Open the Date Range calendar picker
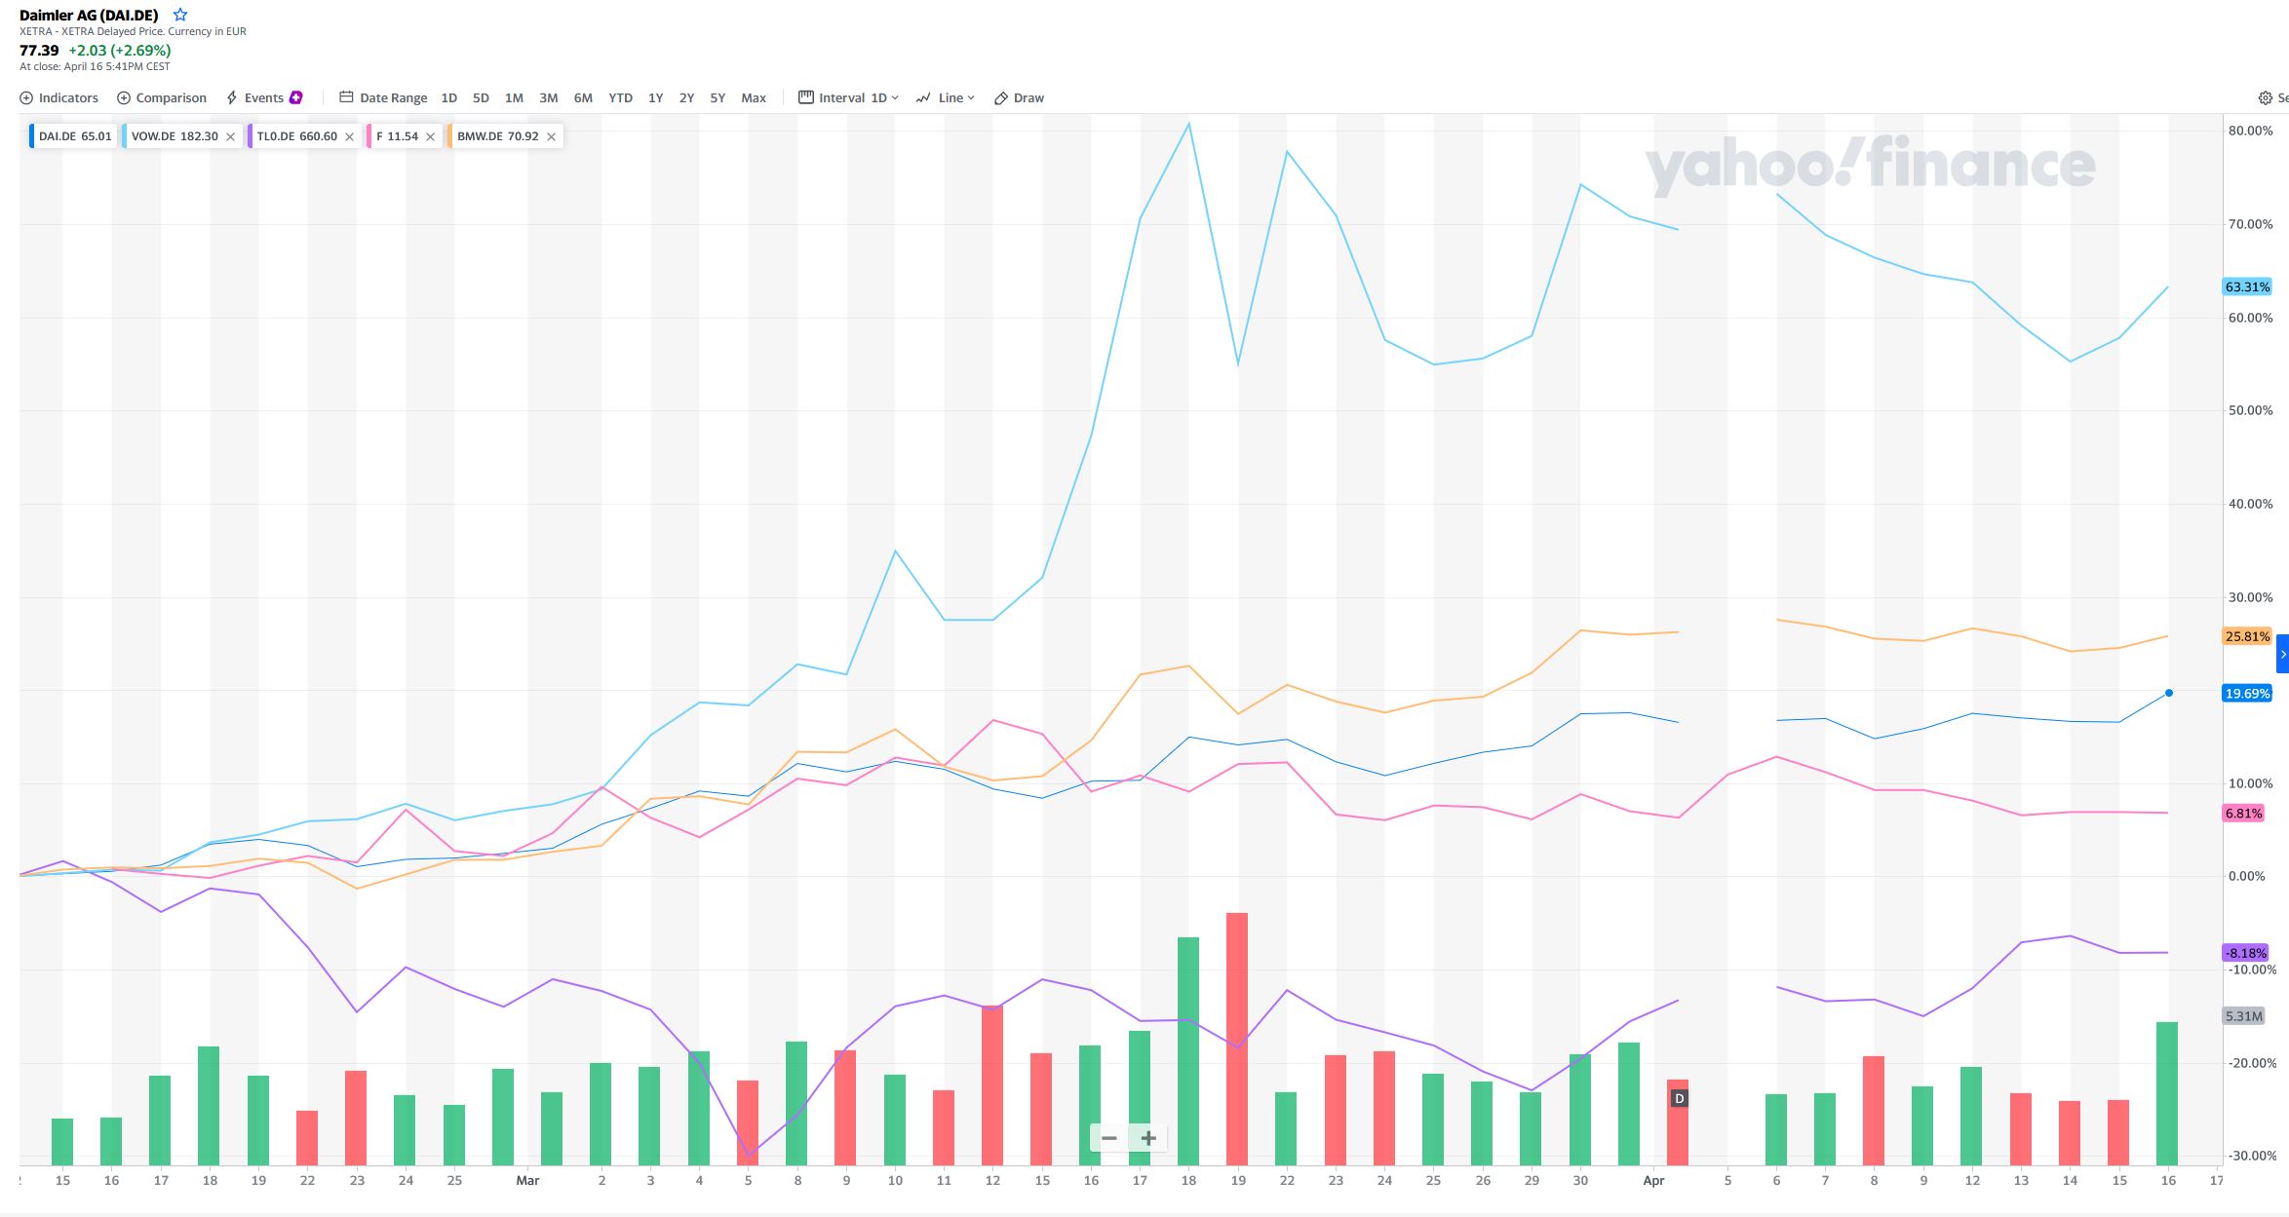Screen dimensions: 2289x1217 coord(383,97)
